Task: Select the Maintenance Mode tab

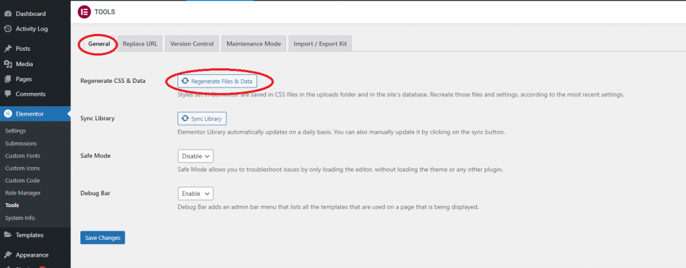Action: pos(253,43)
